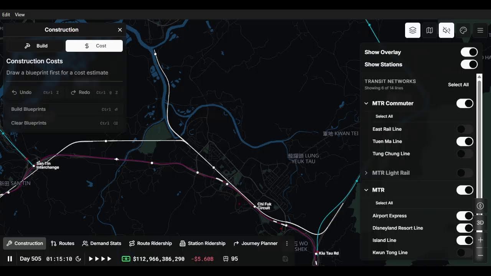491x276 pixels.
Task: Click Build Blueprints
Action: (x=64, y=109)
